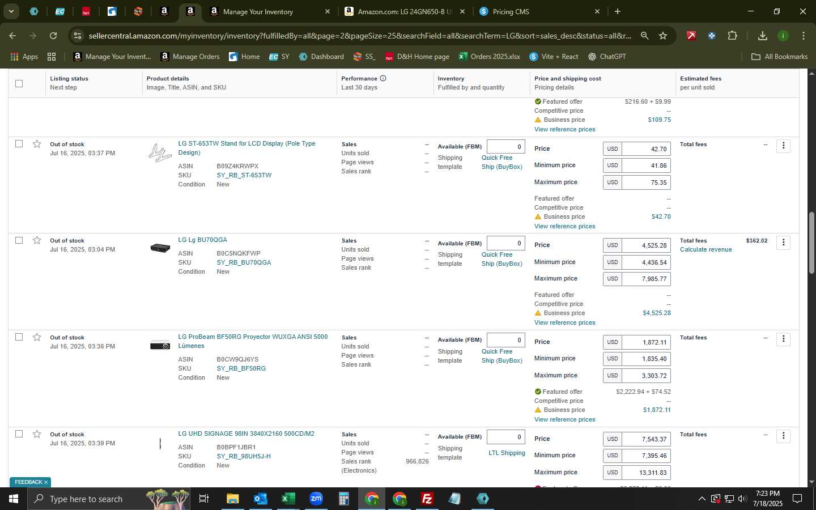This screenshot has height=510, width=816.
Task: Open D&H Home page bookmark
Action: 417,57
